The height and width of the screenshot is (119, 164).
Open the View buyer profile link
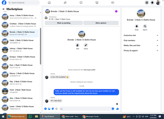(90, 70)
